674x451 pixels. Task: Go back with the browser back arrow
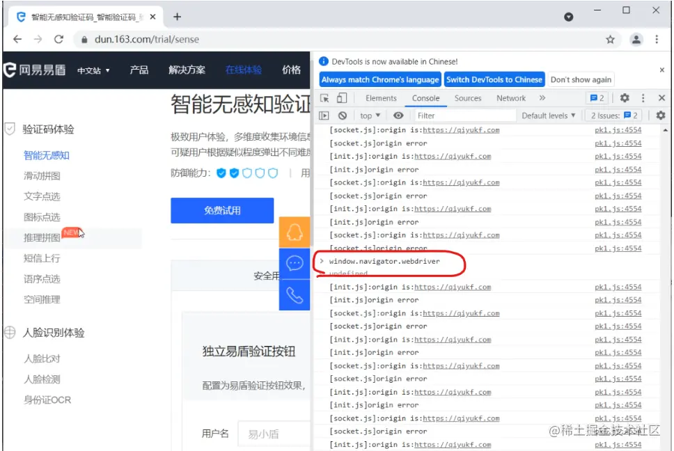(x=17, y=40)
